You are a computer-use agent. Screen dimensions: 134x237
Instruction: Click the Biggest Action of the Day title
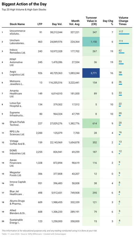24,4
